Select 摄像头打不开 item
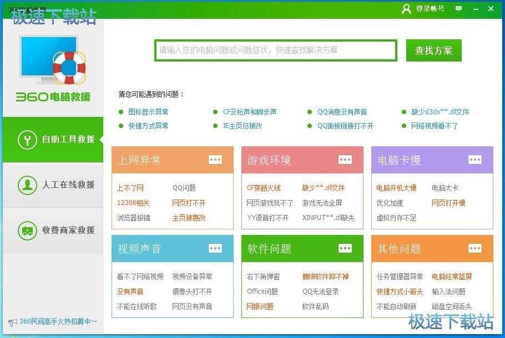This screenshot has height=338, width=505. pos(192,291)
